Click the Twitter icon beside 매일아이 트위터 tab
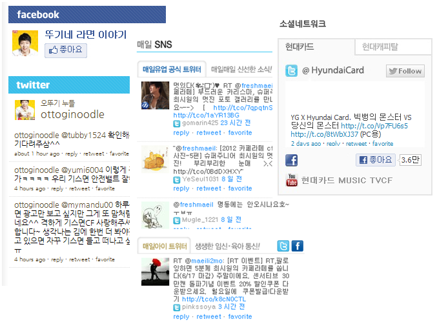 pos(283,246)
